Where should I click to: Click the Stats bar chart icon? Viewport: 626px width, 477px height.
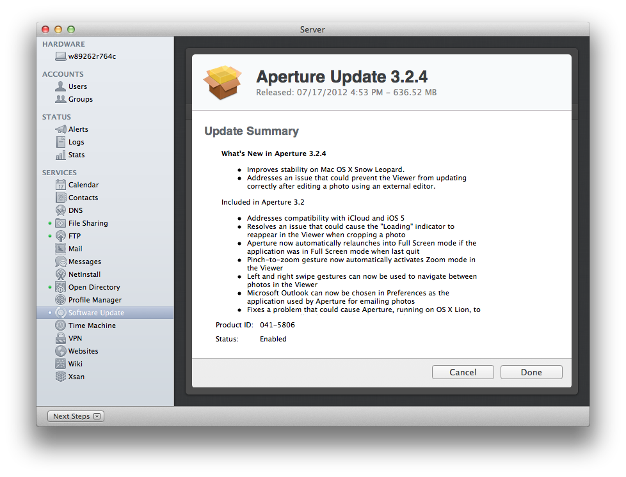pyautogui.click(x=61, y=154)
